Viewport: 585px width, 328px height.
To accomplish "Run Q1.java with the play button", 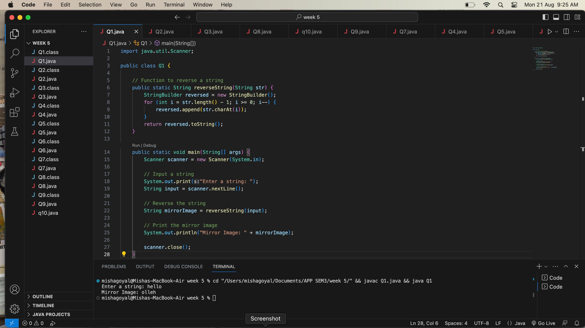I will click(x=550, y=32).
